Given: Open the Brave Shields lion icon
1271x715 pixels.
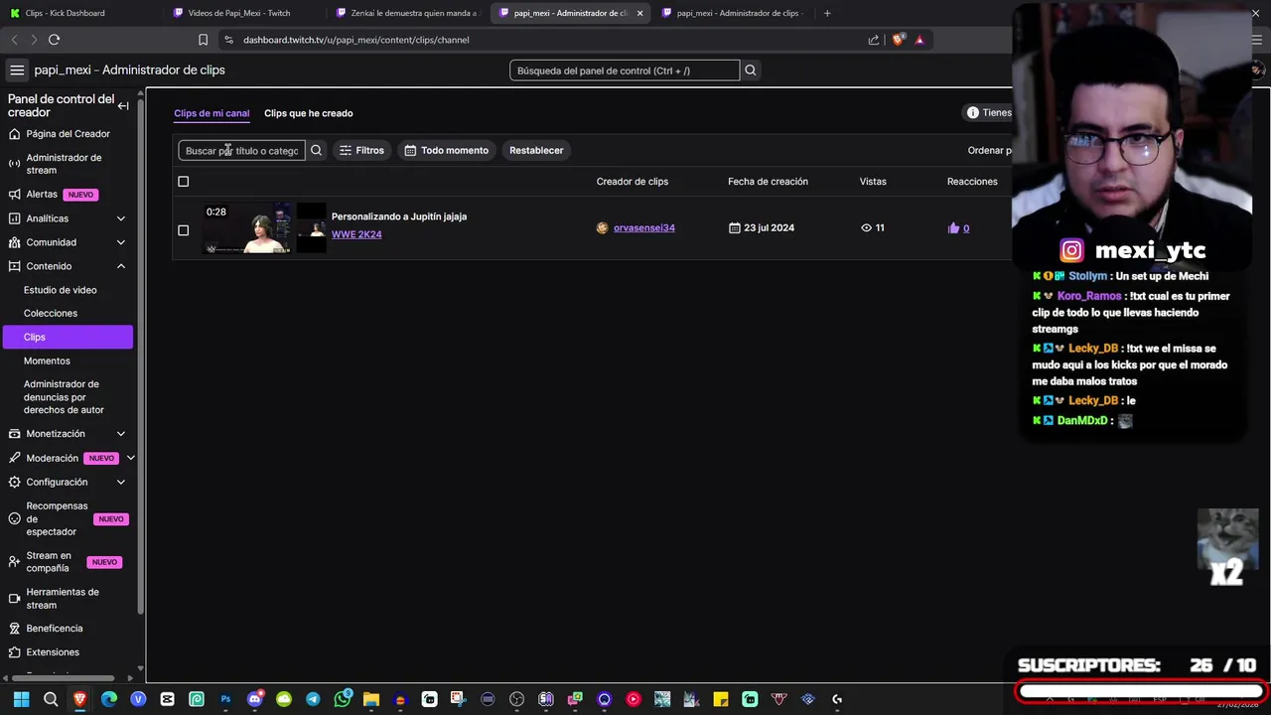Looking at the screenshot, I should (x=899, y=40).
